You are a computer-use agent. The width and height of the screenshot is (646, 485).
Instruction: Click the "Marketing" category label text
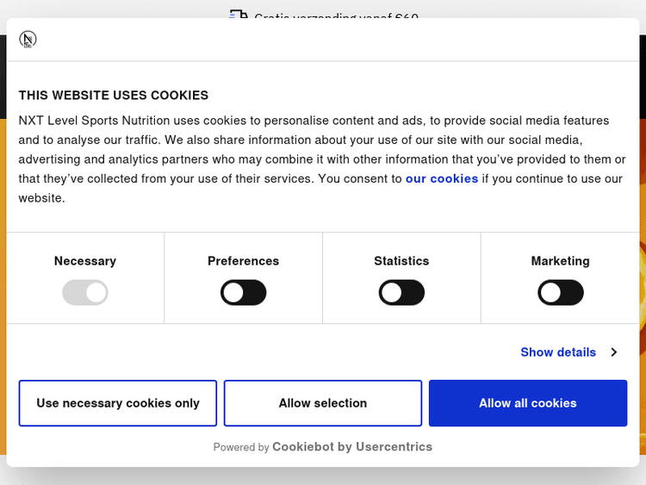[x=561, y=261]
